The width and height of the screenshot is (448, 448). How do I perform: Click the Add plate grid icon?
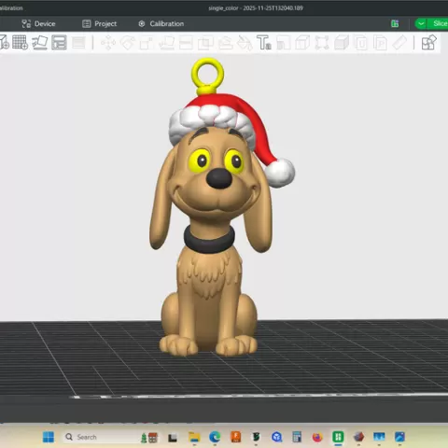pos(20,43)
